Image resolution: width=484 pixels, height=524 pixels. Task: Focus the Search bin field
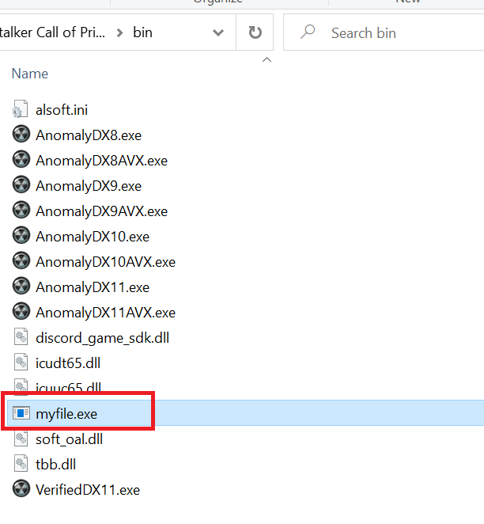(384, 32)
